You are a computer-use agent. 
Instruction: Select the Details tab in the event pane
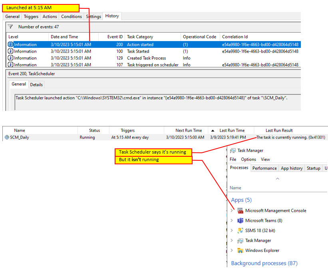36,85
